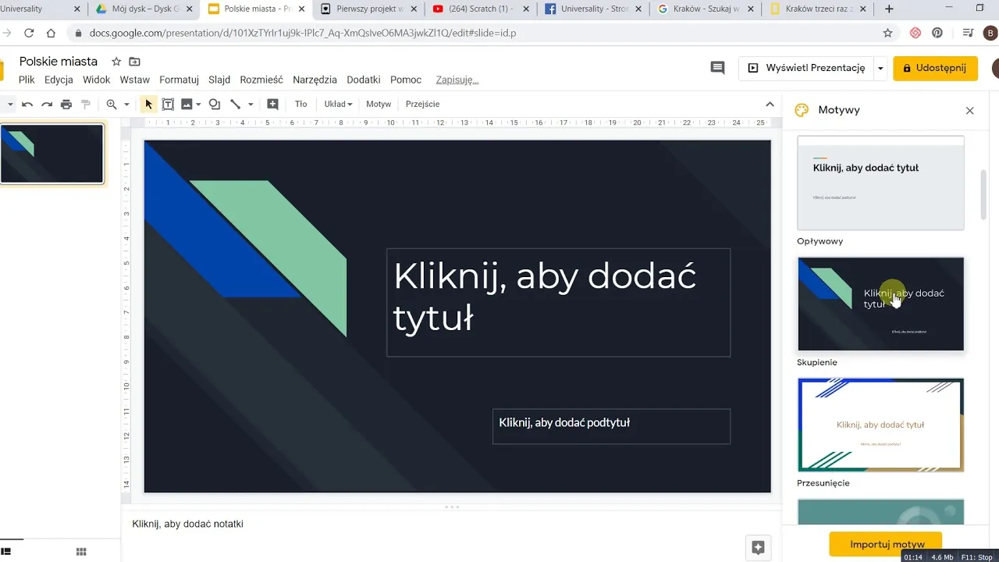This screenshot has height=562, width=999.
Task: Click the speaker notes field
Action: (x=451, y=524)
